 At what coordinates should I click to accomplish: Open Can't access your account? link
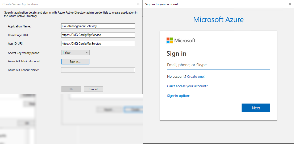[187, 86]
